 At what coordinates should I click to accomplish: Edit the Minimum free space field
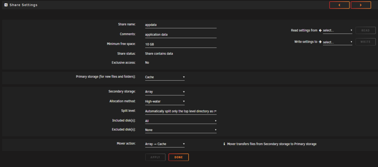[x=181, y=44]
